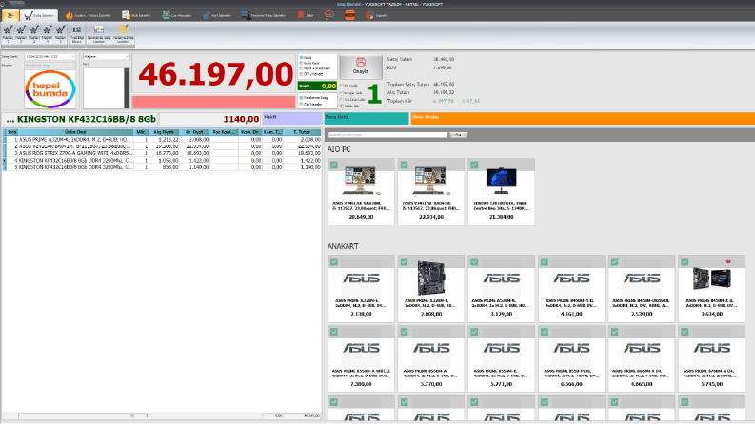This screenshot has height=424, width=755.
Task: Open the Mağaza dropdown above the note box
Action: (106, 57)
